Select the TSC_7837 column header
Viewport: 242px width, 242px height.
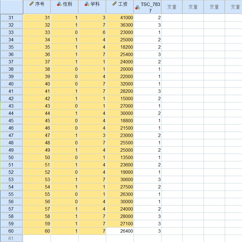(148, 7)
